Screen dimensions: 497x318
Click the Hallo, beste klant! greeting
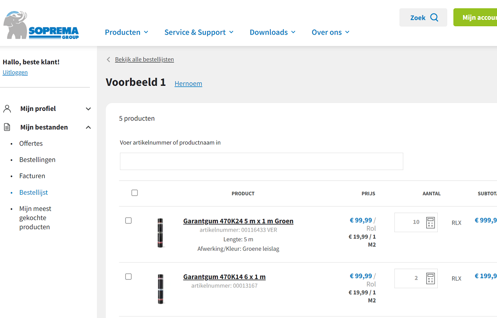click(31, 62)
